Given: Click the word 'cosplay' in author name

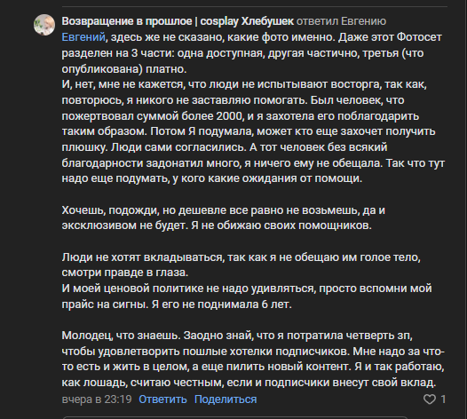Looking at the screenshot, I should tap(219, 21).
